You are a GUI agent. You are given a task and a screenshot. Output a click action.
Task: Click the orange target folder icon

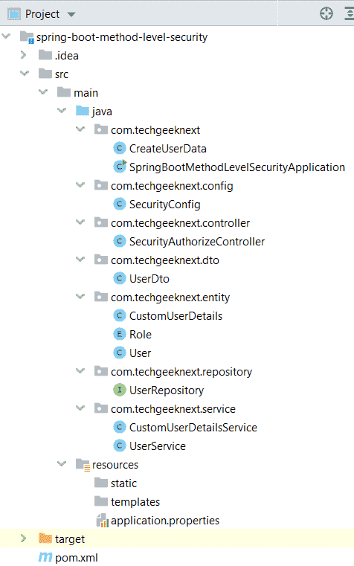(x=45, y=538)
